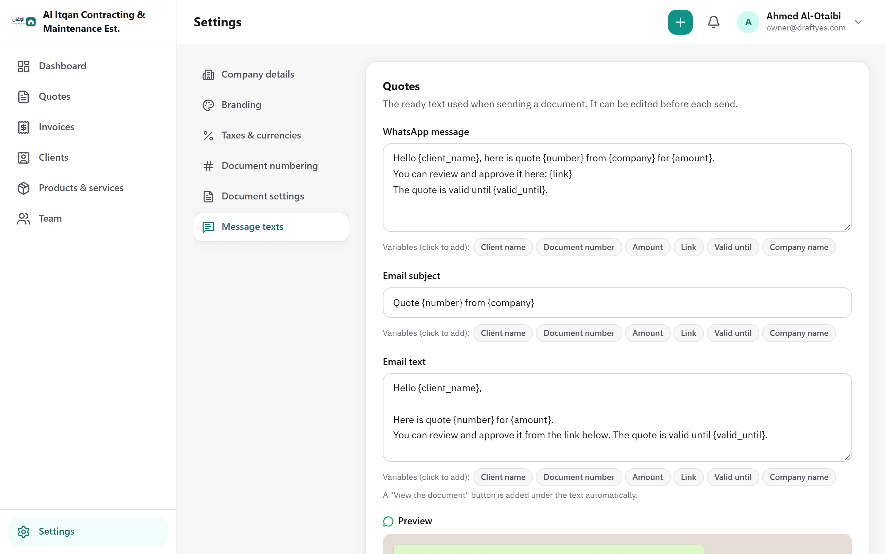This screenshot has width=886, height=554.
Task: Click the Al Itqan company logo
Action: tap(24, 21)
